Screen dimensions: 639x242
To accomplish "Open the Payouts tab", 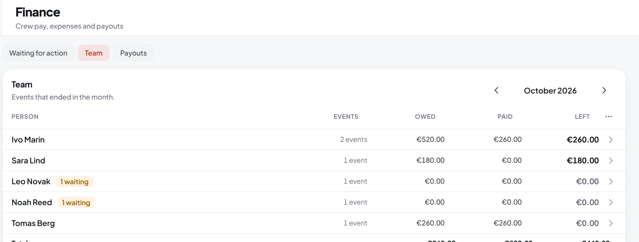I will (134, 53).
